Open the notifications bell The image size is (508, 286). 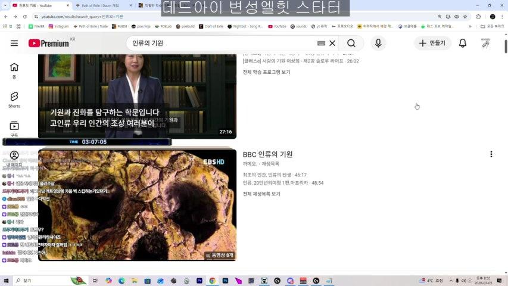(x=462, y=43)
